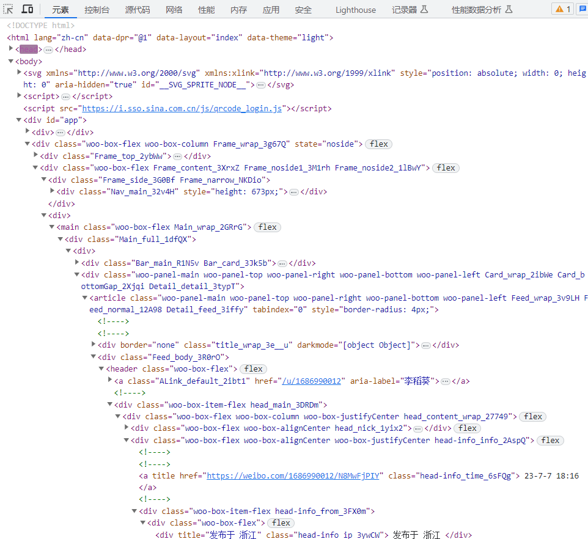Toggle the flex badge on the Main_wrap main element
The image size is (588, 539).
(x=266, y=227)
